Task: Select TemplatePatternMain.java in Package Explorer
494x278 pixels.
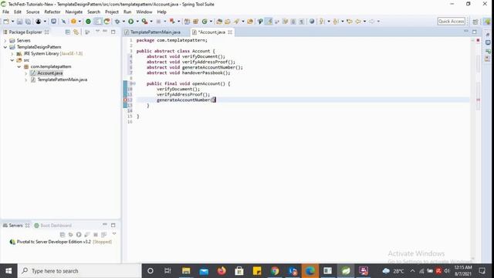Action: point(62,80)
